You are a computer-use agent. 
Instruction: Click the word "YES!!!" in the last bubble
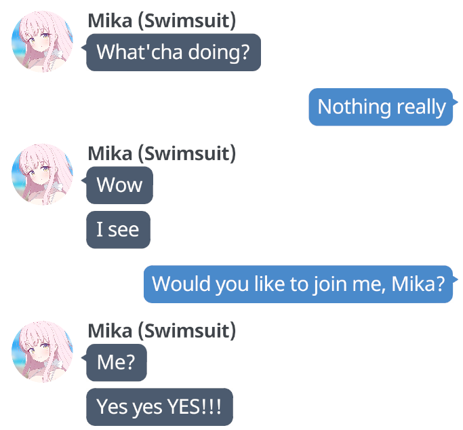195,407
